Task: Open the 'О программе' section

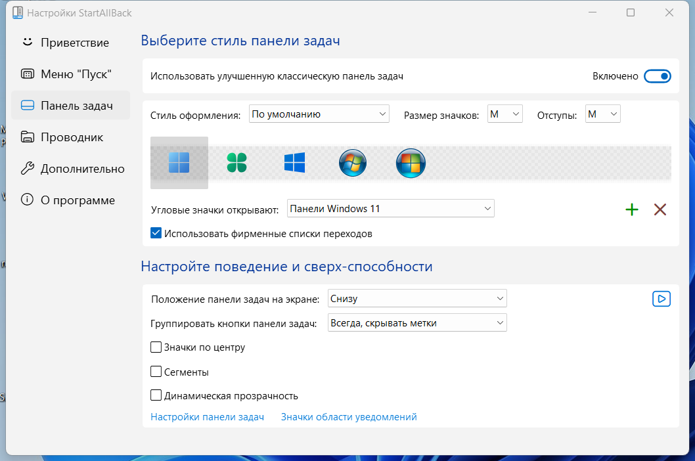Action: pyautogui.click(x=70, y=200)
